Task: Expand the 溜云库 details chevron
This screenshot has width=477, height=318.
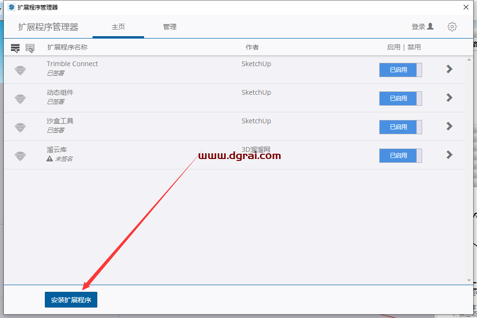Action: pos(449,155)
